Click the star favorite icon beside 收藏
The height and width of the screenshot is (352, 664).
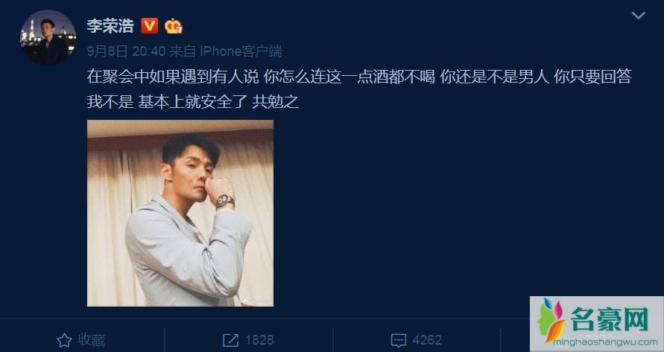[64, 340]
